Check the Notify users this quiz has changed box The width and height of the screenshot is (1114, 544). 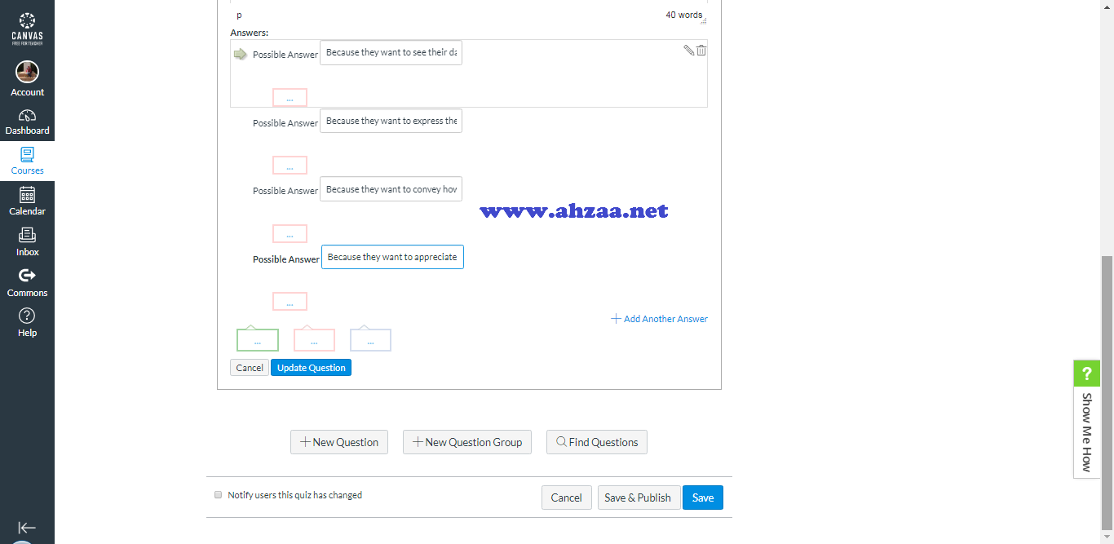218,494
